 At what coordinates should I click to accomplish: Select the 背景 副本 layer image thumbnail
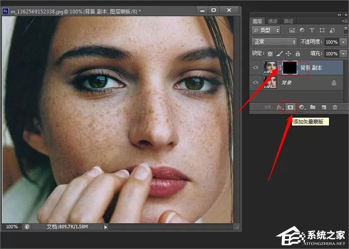[270, 67]
